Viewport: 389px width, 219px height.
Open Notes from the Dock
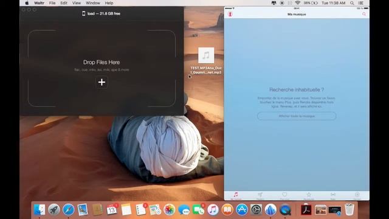(126, 210)
